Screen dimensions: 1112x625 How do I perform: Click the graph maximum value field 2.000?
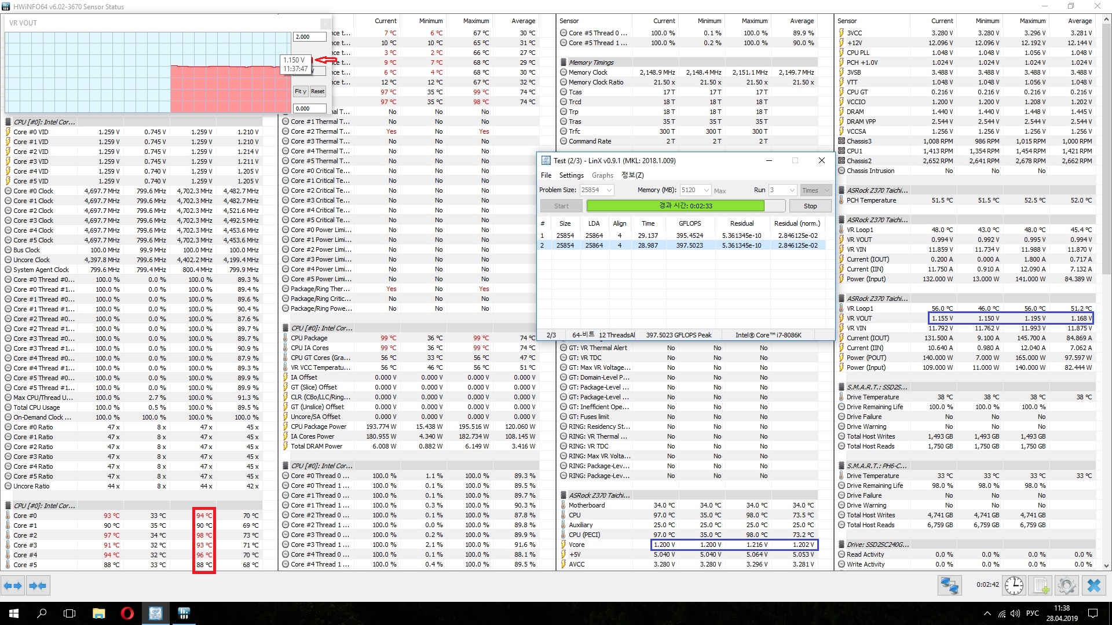(x=309, y=36)
